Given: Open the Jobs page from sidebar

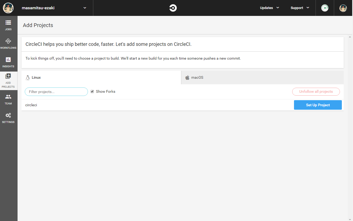Looking at the screenshot, I should click(9, 25).
